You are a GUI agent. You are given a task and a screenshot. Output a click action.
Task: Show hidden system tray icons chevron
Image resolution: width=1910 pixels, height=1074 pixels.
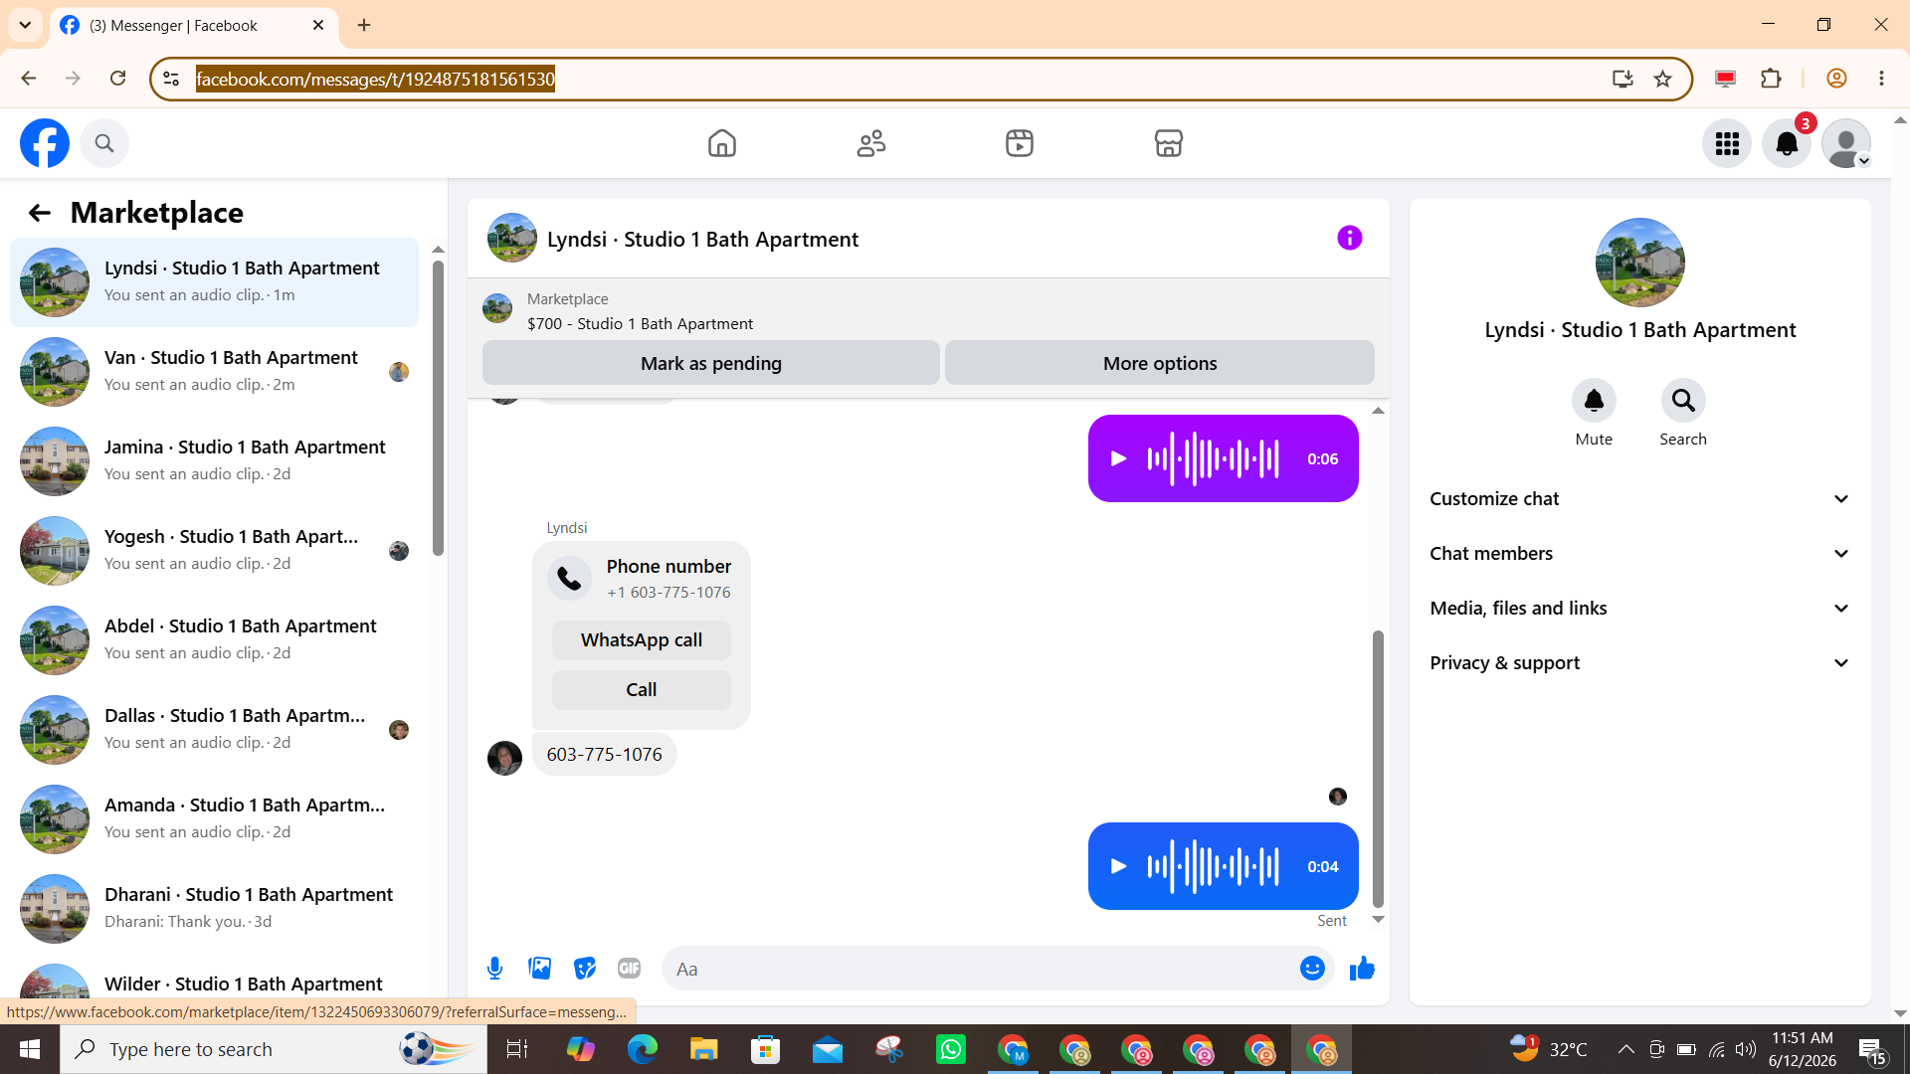pos(1625,1049)
